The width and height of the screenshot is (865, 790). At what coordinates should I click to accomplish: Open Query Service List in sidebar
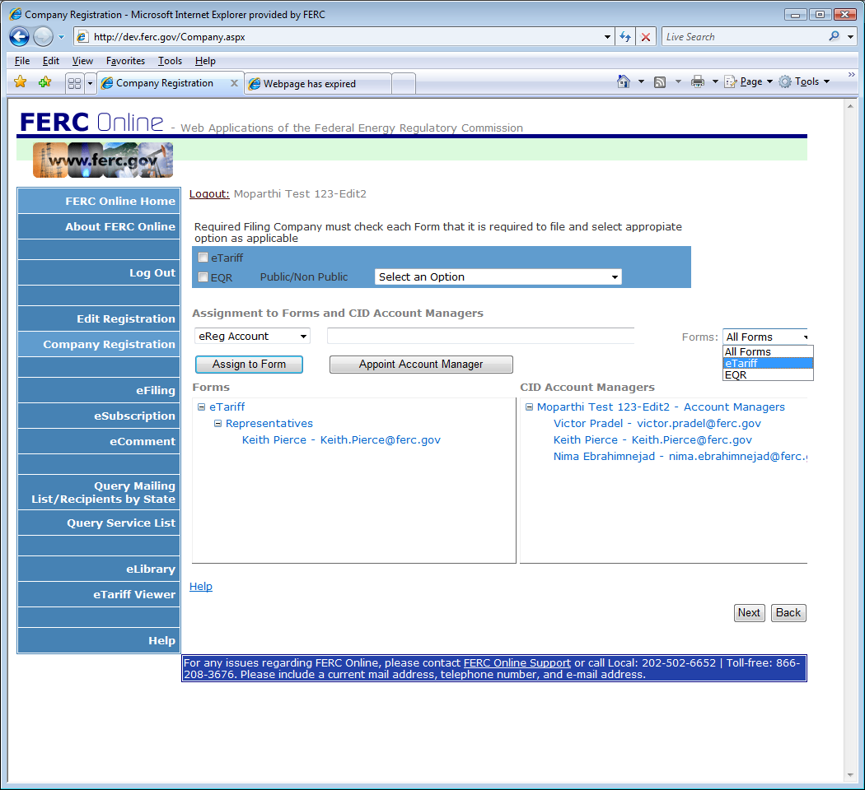[x=99, y=523]
